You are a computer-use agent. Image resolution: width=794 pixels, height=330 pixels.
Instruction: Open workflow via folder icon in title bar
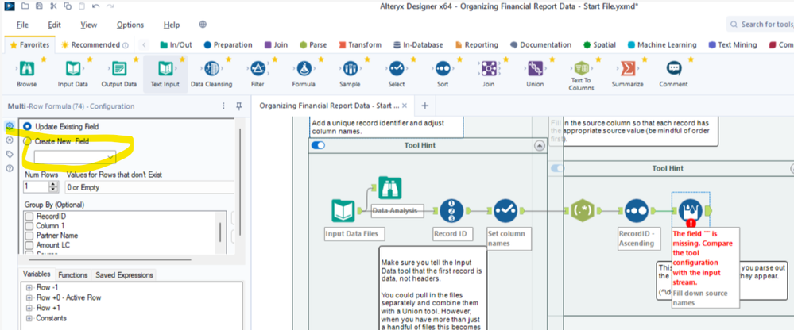tap(25, 6)
